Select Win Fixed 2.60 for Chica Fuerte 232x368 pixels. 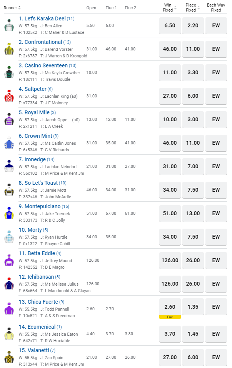(170, 307)
